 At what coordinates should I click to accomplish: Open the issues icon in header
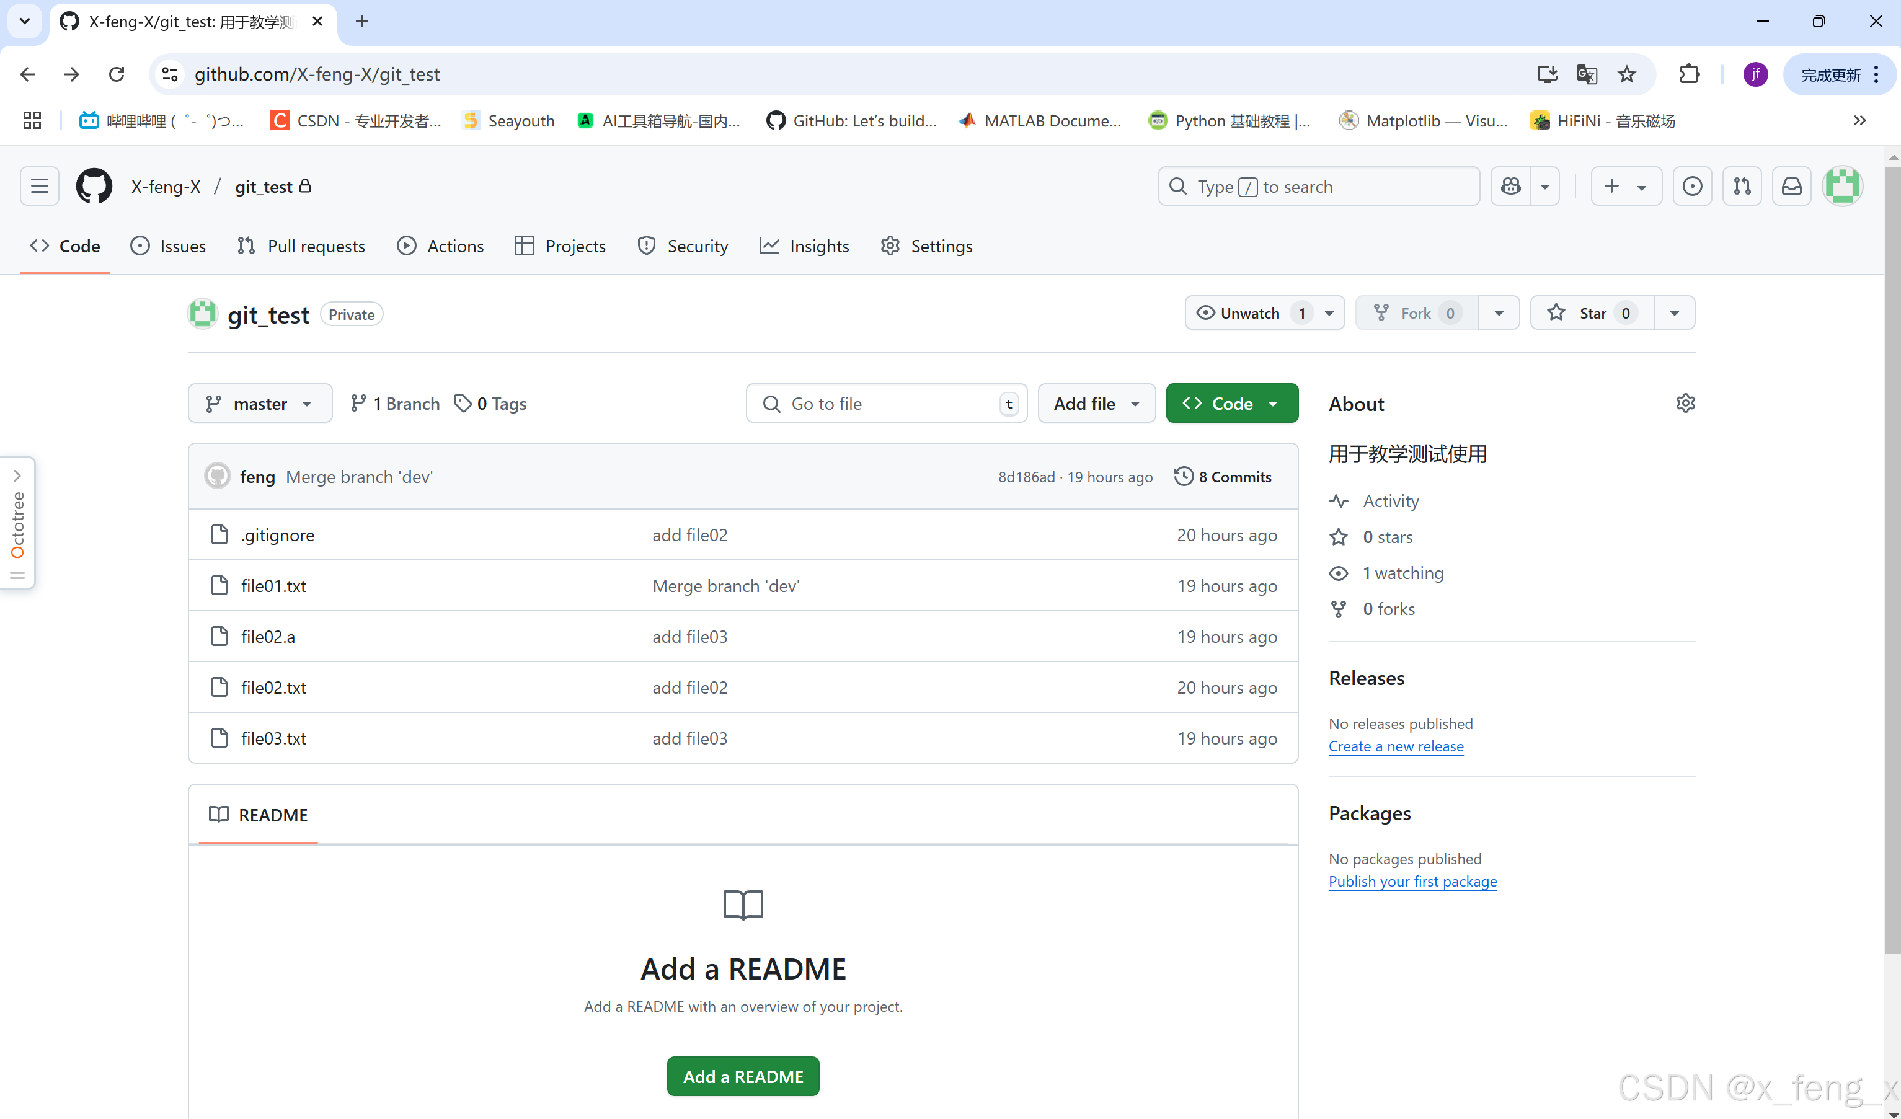[1692, 186]
